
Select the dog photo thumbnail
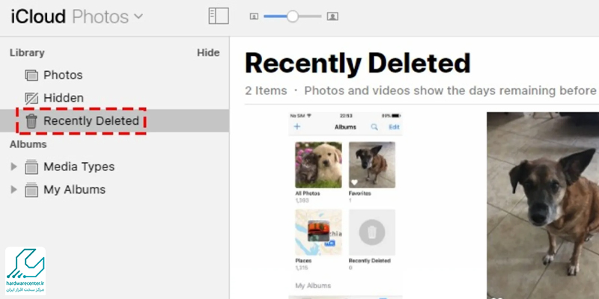click(543, 206)
